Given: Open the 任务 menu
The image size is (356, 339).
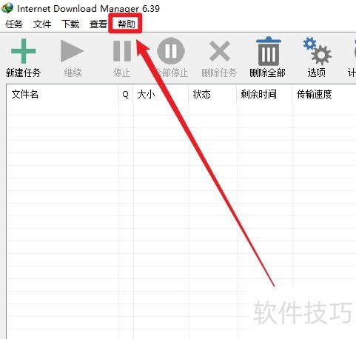Looking at the screenshot, I should 14,24.
